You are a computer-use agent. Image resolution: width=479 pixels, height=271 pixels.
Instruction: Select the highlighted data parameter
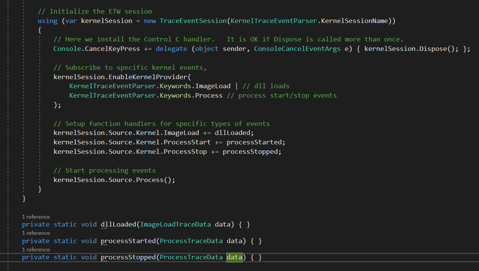234,257
